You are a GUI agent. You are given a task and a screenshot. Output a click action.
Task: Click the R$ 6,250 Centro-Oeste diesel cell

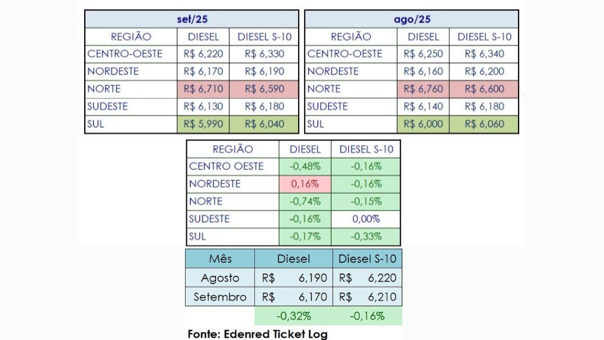point(423,54)
